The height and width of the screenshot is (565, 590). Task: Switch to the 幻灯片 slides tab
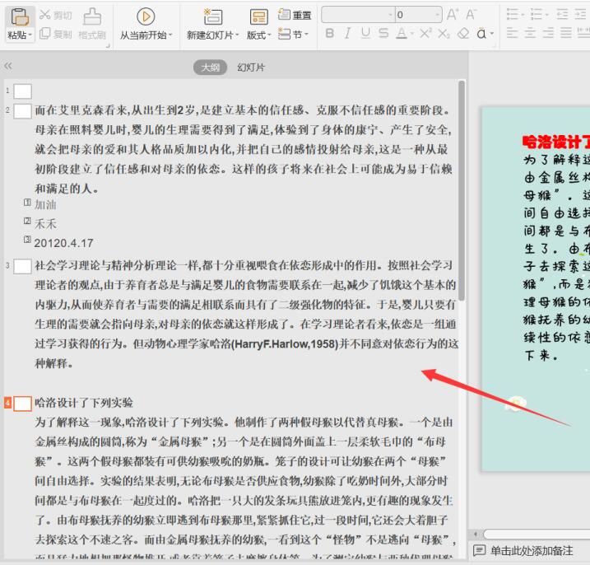(x=251, y=68)
